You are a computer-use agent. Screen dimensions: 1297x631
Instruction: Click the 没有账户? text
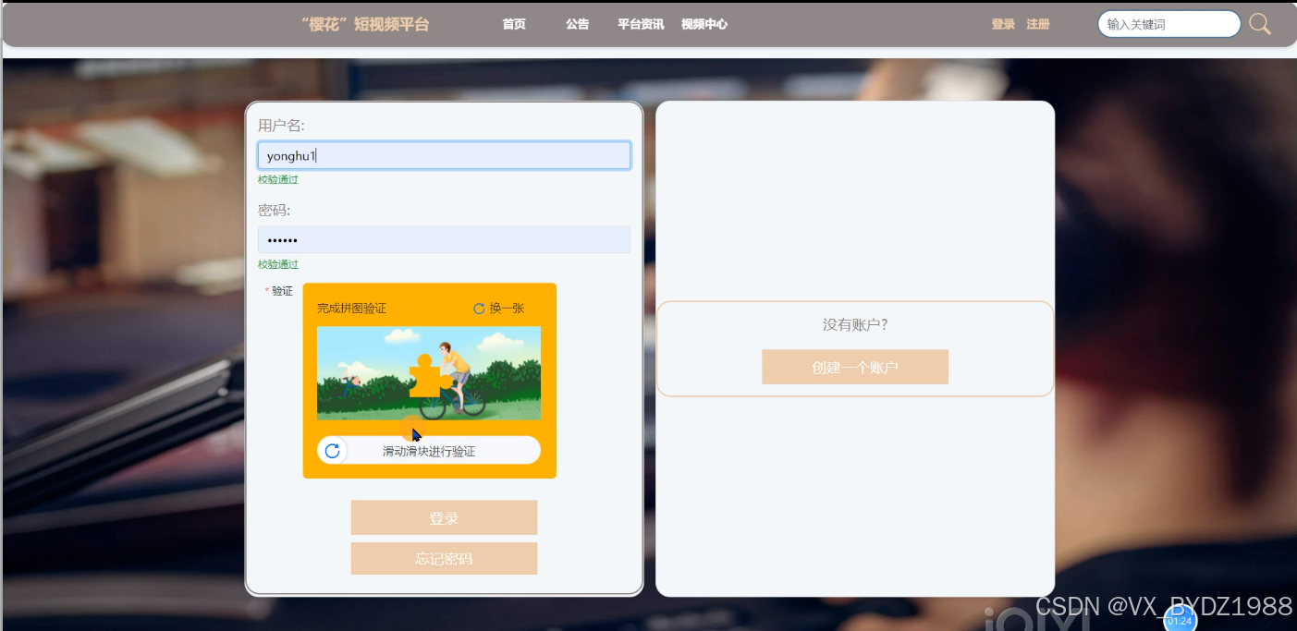855,324
